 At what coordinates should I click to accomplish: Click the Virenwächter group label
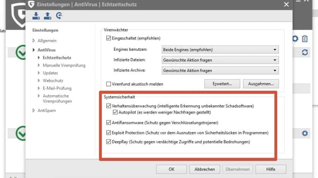click(x=116, y=30)
